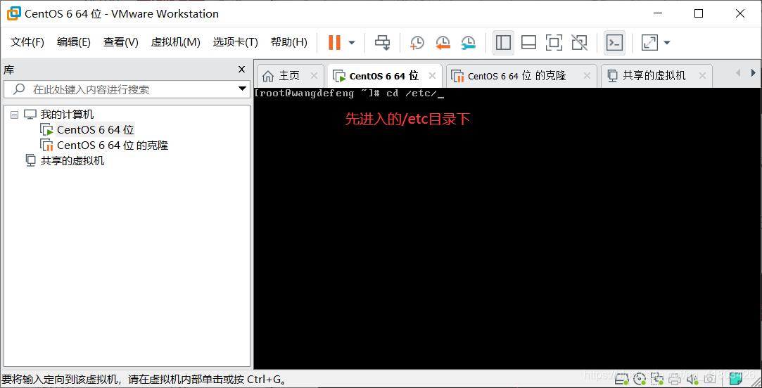Open the 查看(V) menu
Image resolution: width=762 pixels, height=388 pixels.
[120, 42]
